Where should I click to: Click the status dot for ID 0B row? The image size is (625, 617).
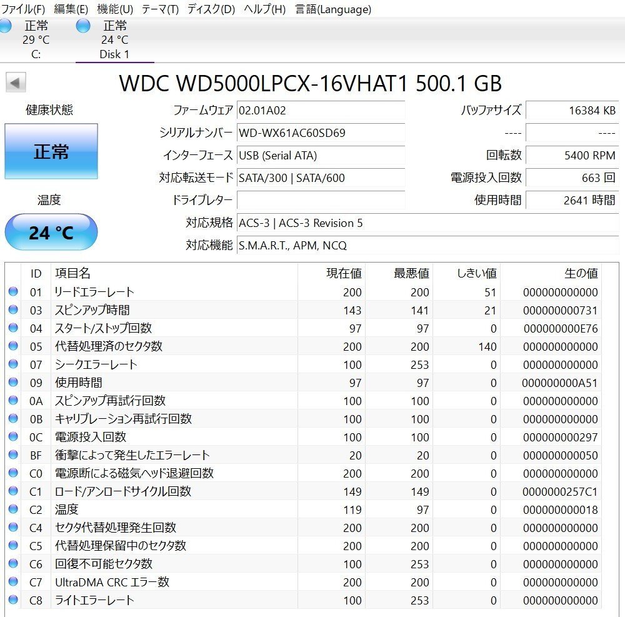pyautogui.click(x=13, y=418)
